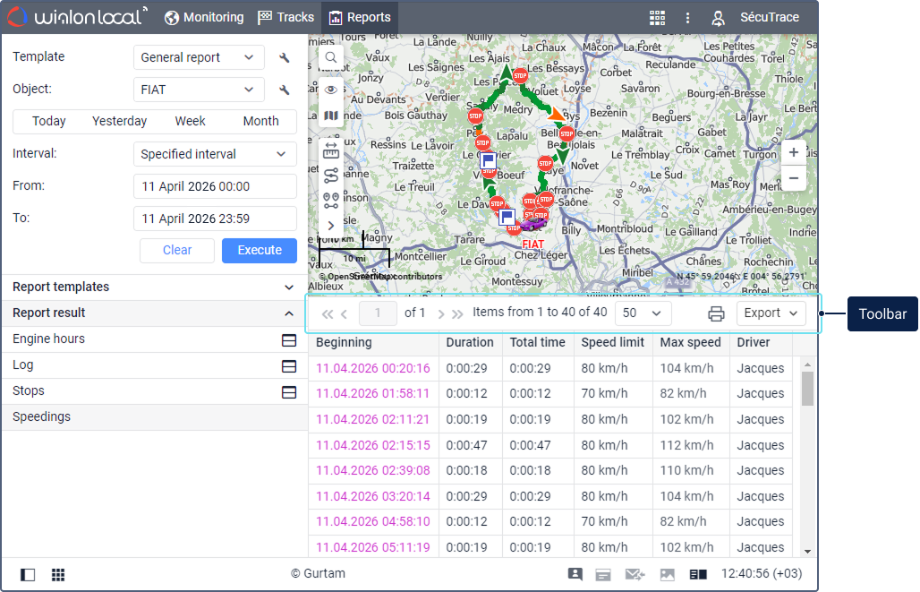Toggle the Stops table view icon
The image size is (920, 592).
(289, 392)
